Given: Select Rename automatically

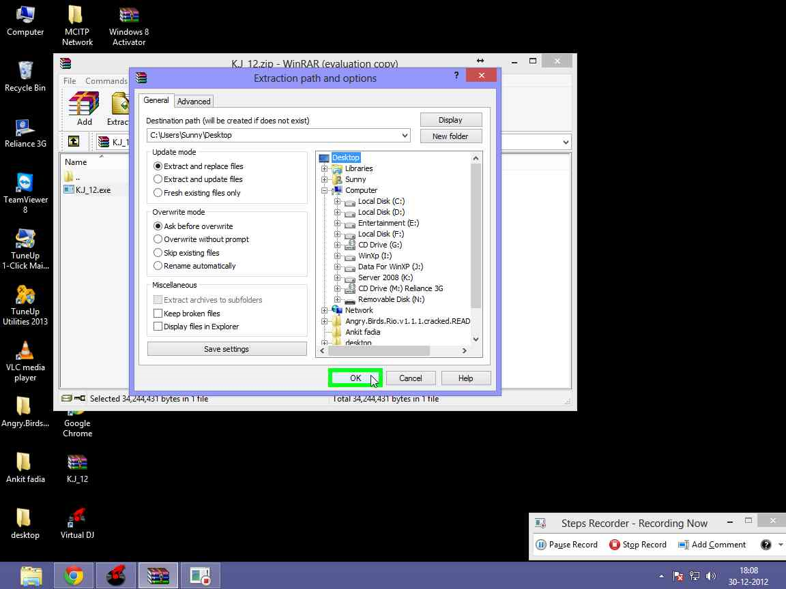Looking at the screenshot, I should pyautogui.click(x=194, y=266).
